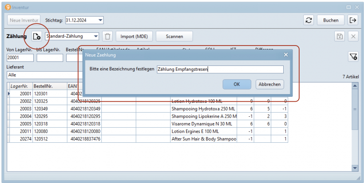Click the scroll down arrow in table scrollbar
The image size is (364, 183).
click(x=354, y=168)
